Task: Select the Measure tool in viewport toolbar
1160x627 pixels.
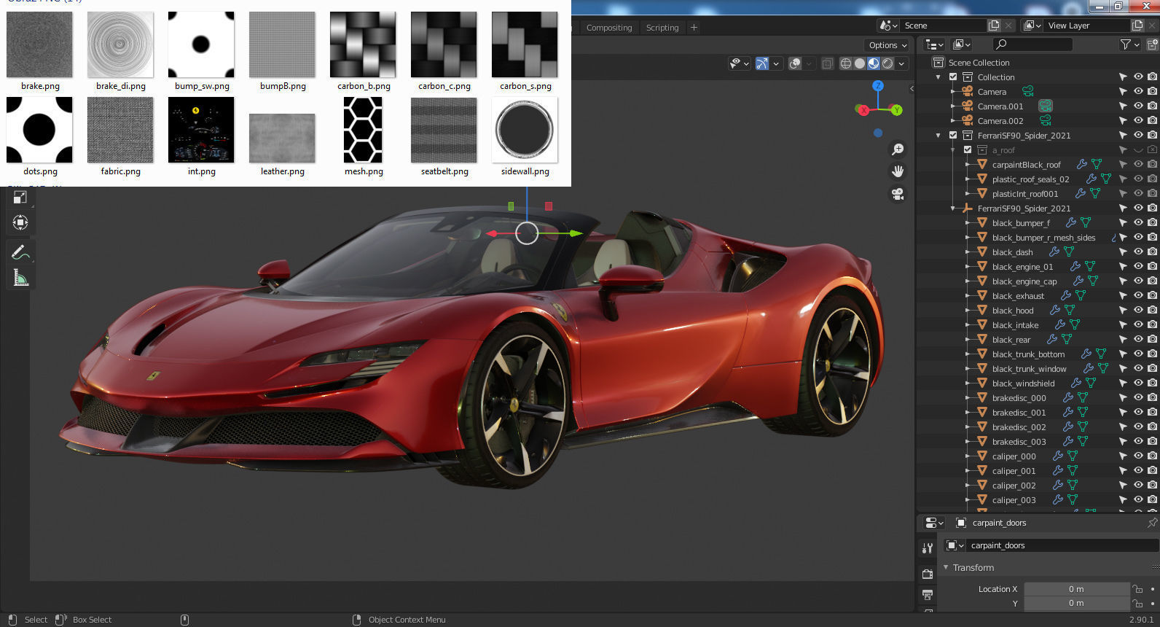Action: [x=20, y=278]
